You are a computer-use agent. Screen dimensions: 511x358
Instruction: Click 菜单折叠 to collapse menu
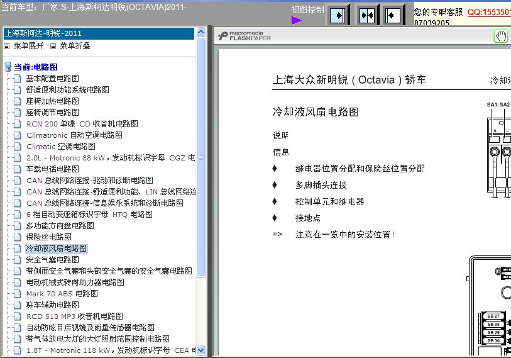coord(75,46)
